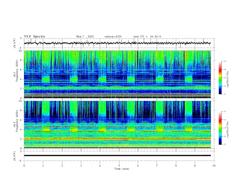
Task: Click the "Time (min)" axis label
Action: (122, 169)
